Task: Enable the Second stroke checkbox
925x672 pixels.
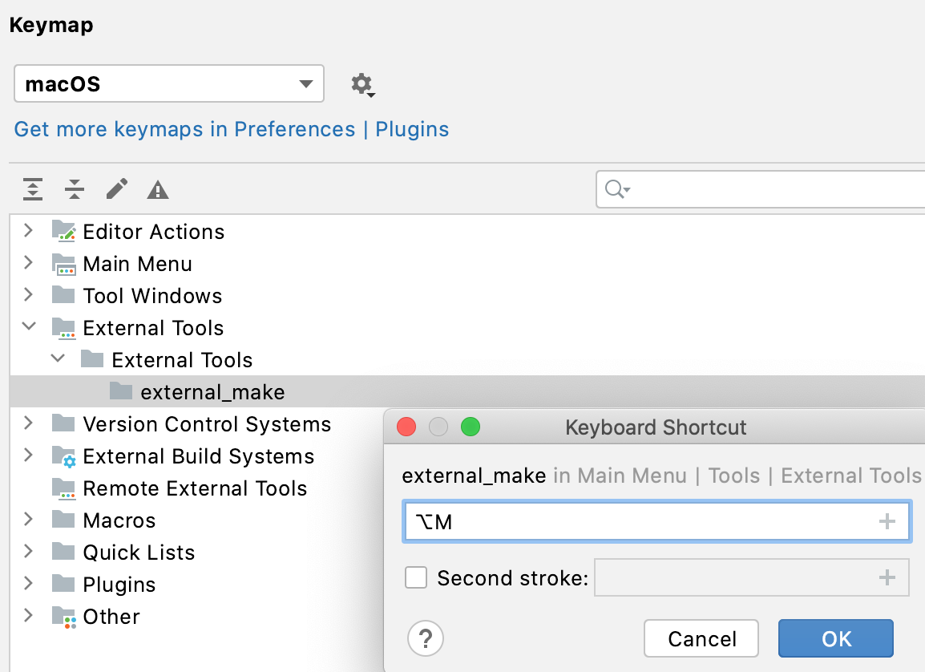Action: pyautogui.click(x=416, y=577)
